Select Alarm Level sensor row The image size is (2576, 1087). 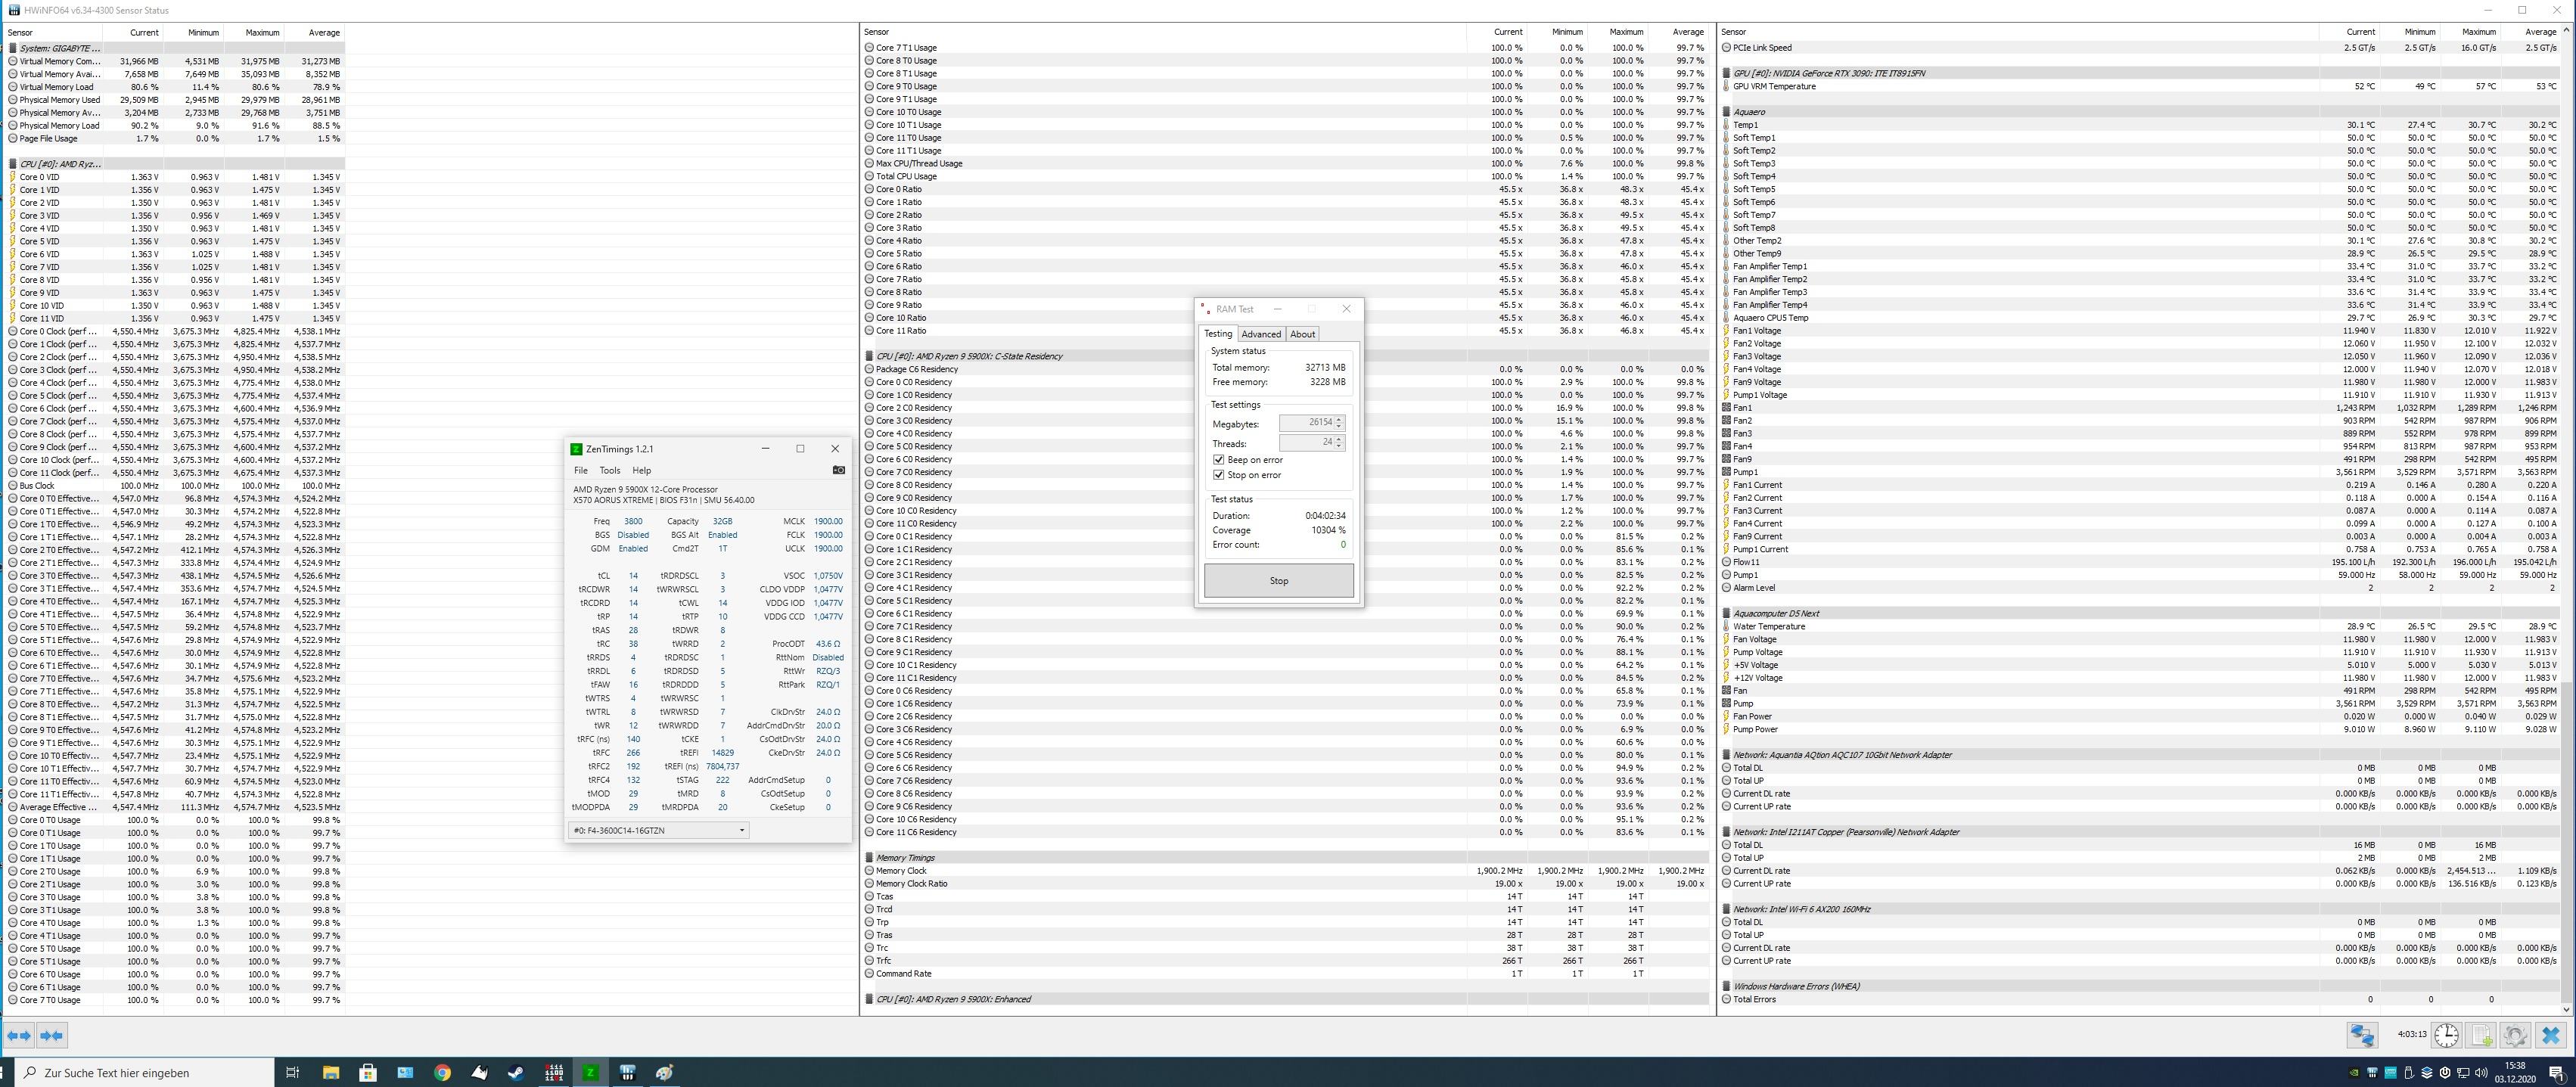point(2140,588)
